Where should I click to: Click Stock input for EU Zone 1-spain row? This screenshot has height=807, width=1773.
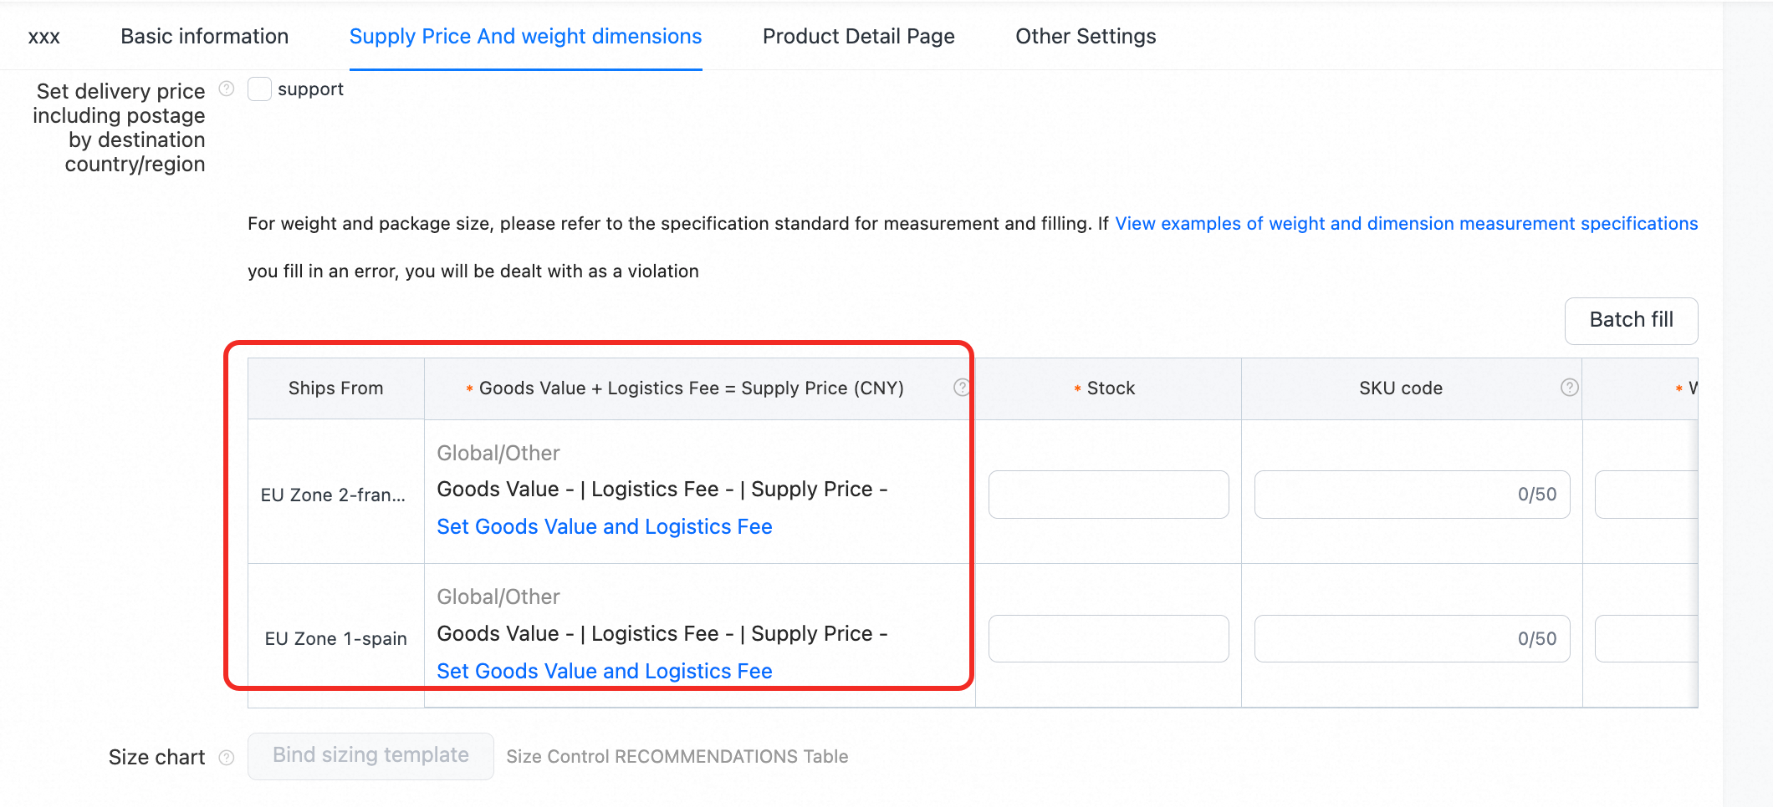click(x=1108, y=639)
